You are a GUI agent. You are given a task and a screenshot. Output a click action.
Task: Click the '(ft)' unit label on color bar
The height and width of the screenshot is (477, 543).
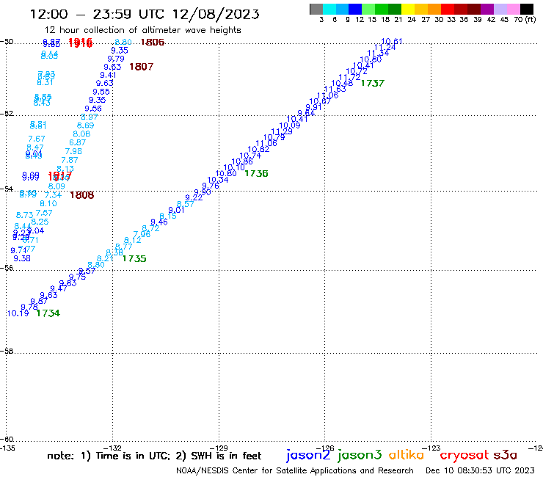(531, 20)
